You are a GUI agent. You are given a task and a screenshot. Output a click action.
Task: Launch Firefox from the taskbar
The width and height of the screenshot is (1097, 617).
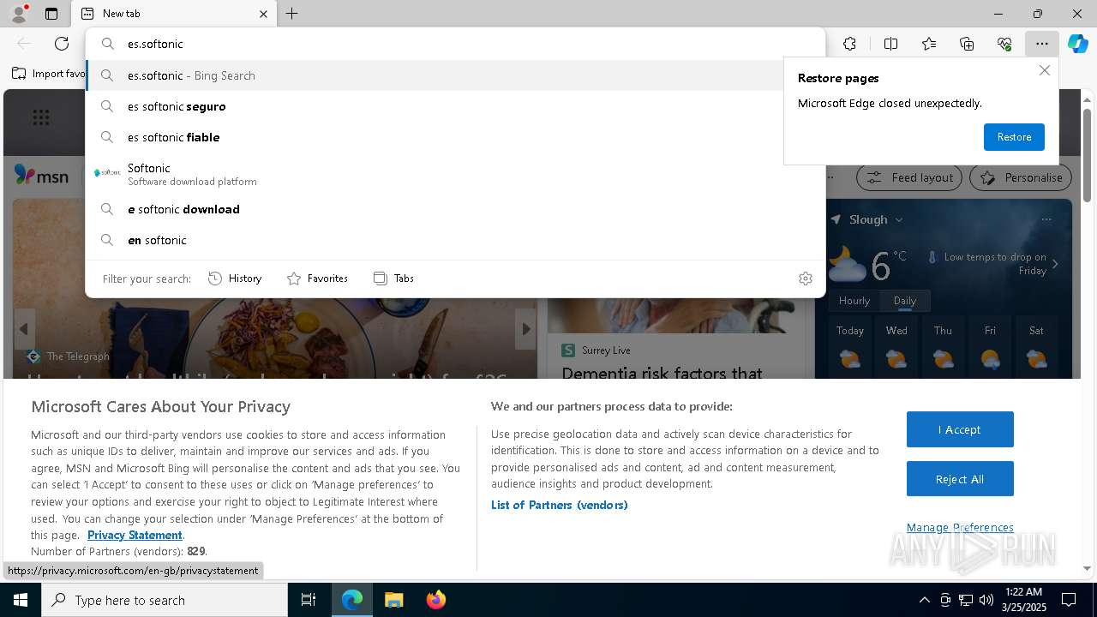coord(435,600)
